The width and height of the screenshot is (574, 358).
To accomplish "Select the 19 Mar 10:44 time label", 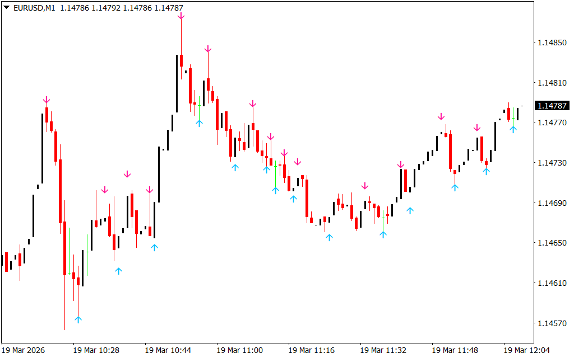I will coord(168,350).
